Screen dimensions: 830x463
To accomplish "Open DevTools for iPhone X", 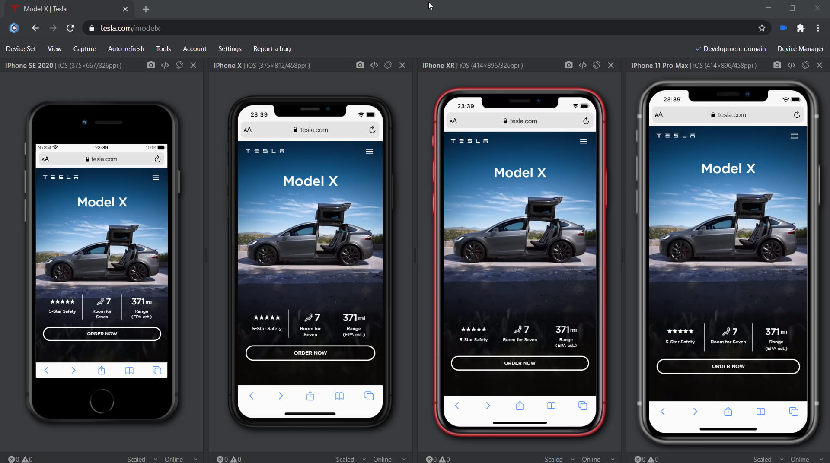I will click(x=374, y=65).
